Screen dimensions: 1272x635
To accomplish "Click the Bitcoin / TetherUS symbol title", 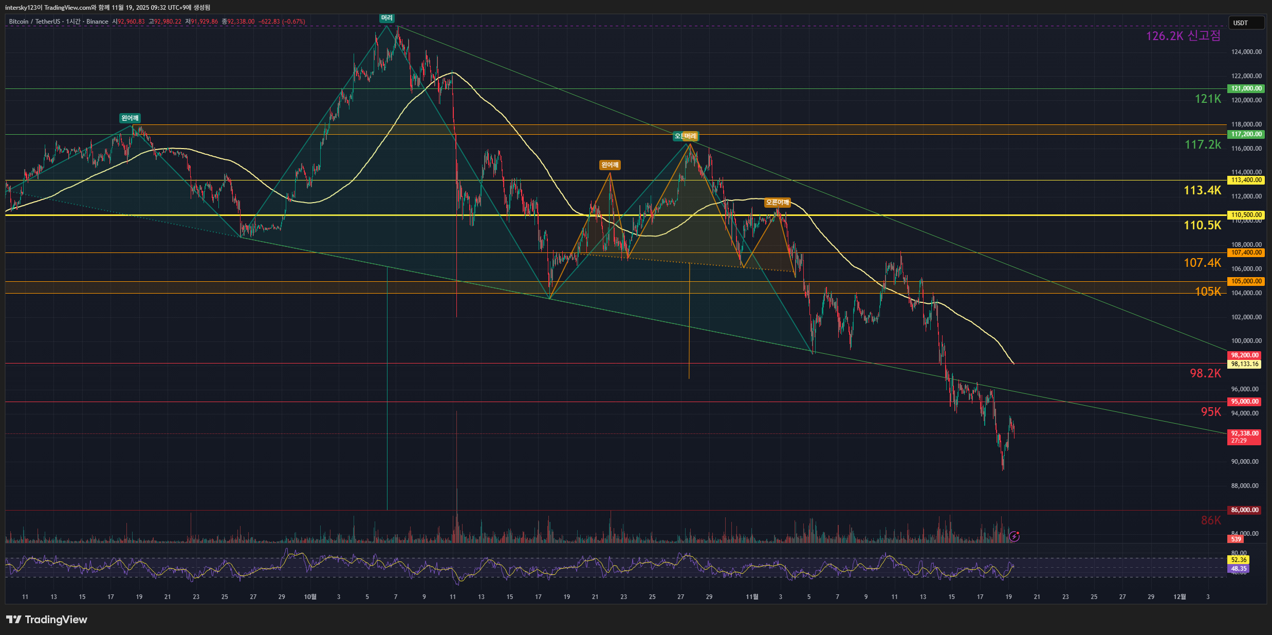I will (34, 22).
